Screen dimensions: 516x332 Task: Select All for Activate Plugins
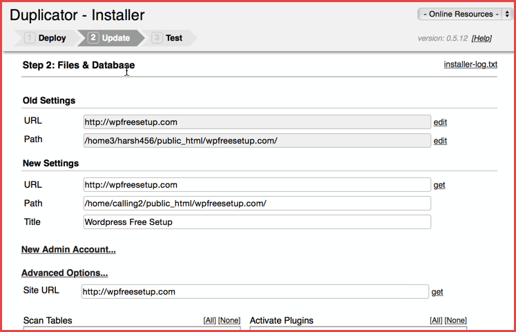436,320
